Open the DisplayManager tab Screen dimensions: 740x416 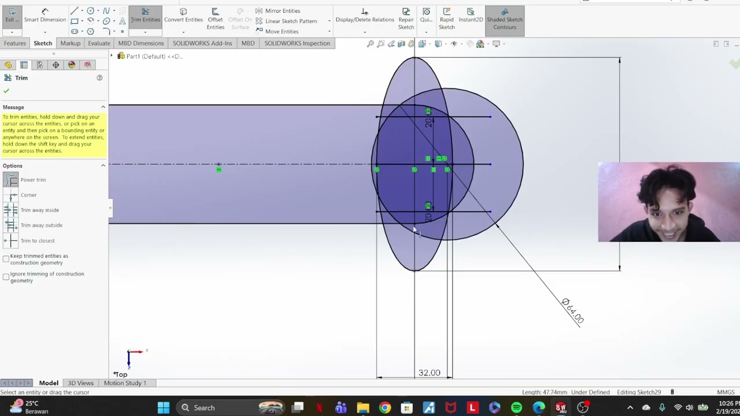pyautogui.click(x=72, y=65)
